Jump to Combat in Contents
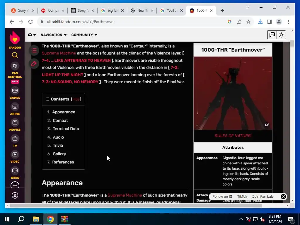The width and height of the screenshot is (300, 225). coord(60,120)
